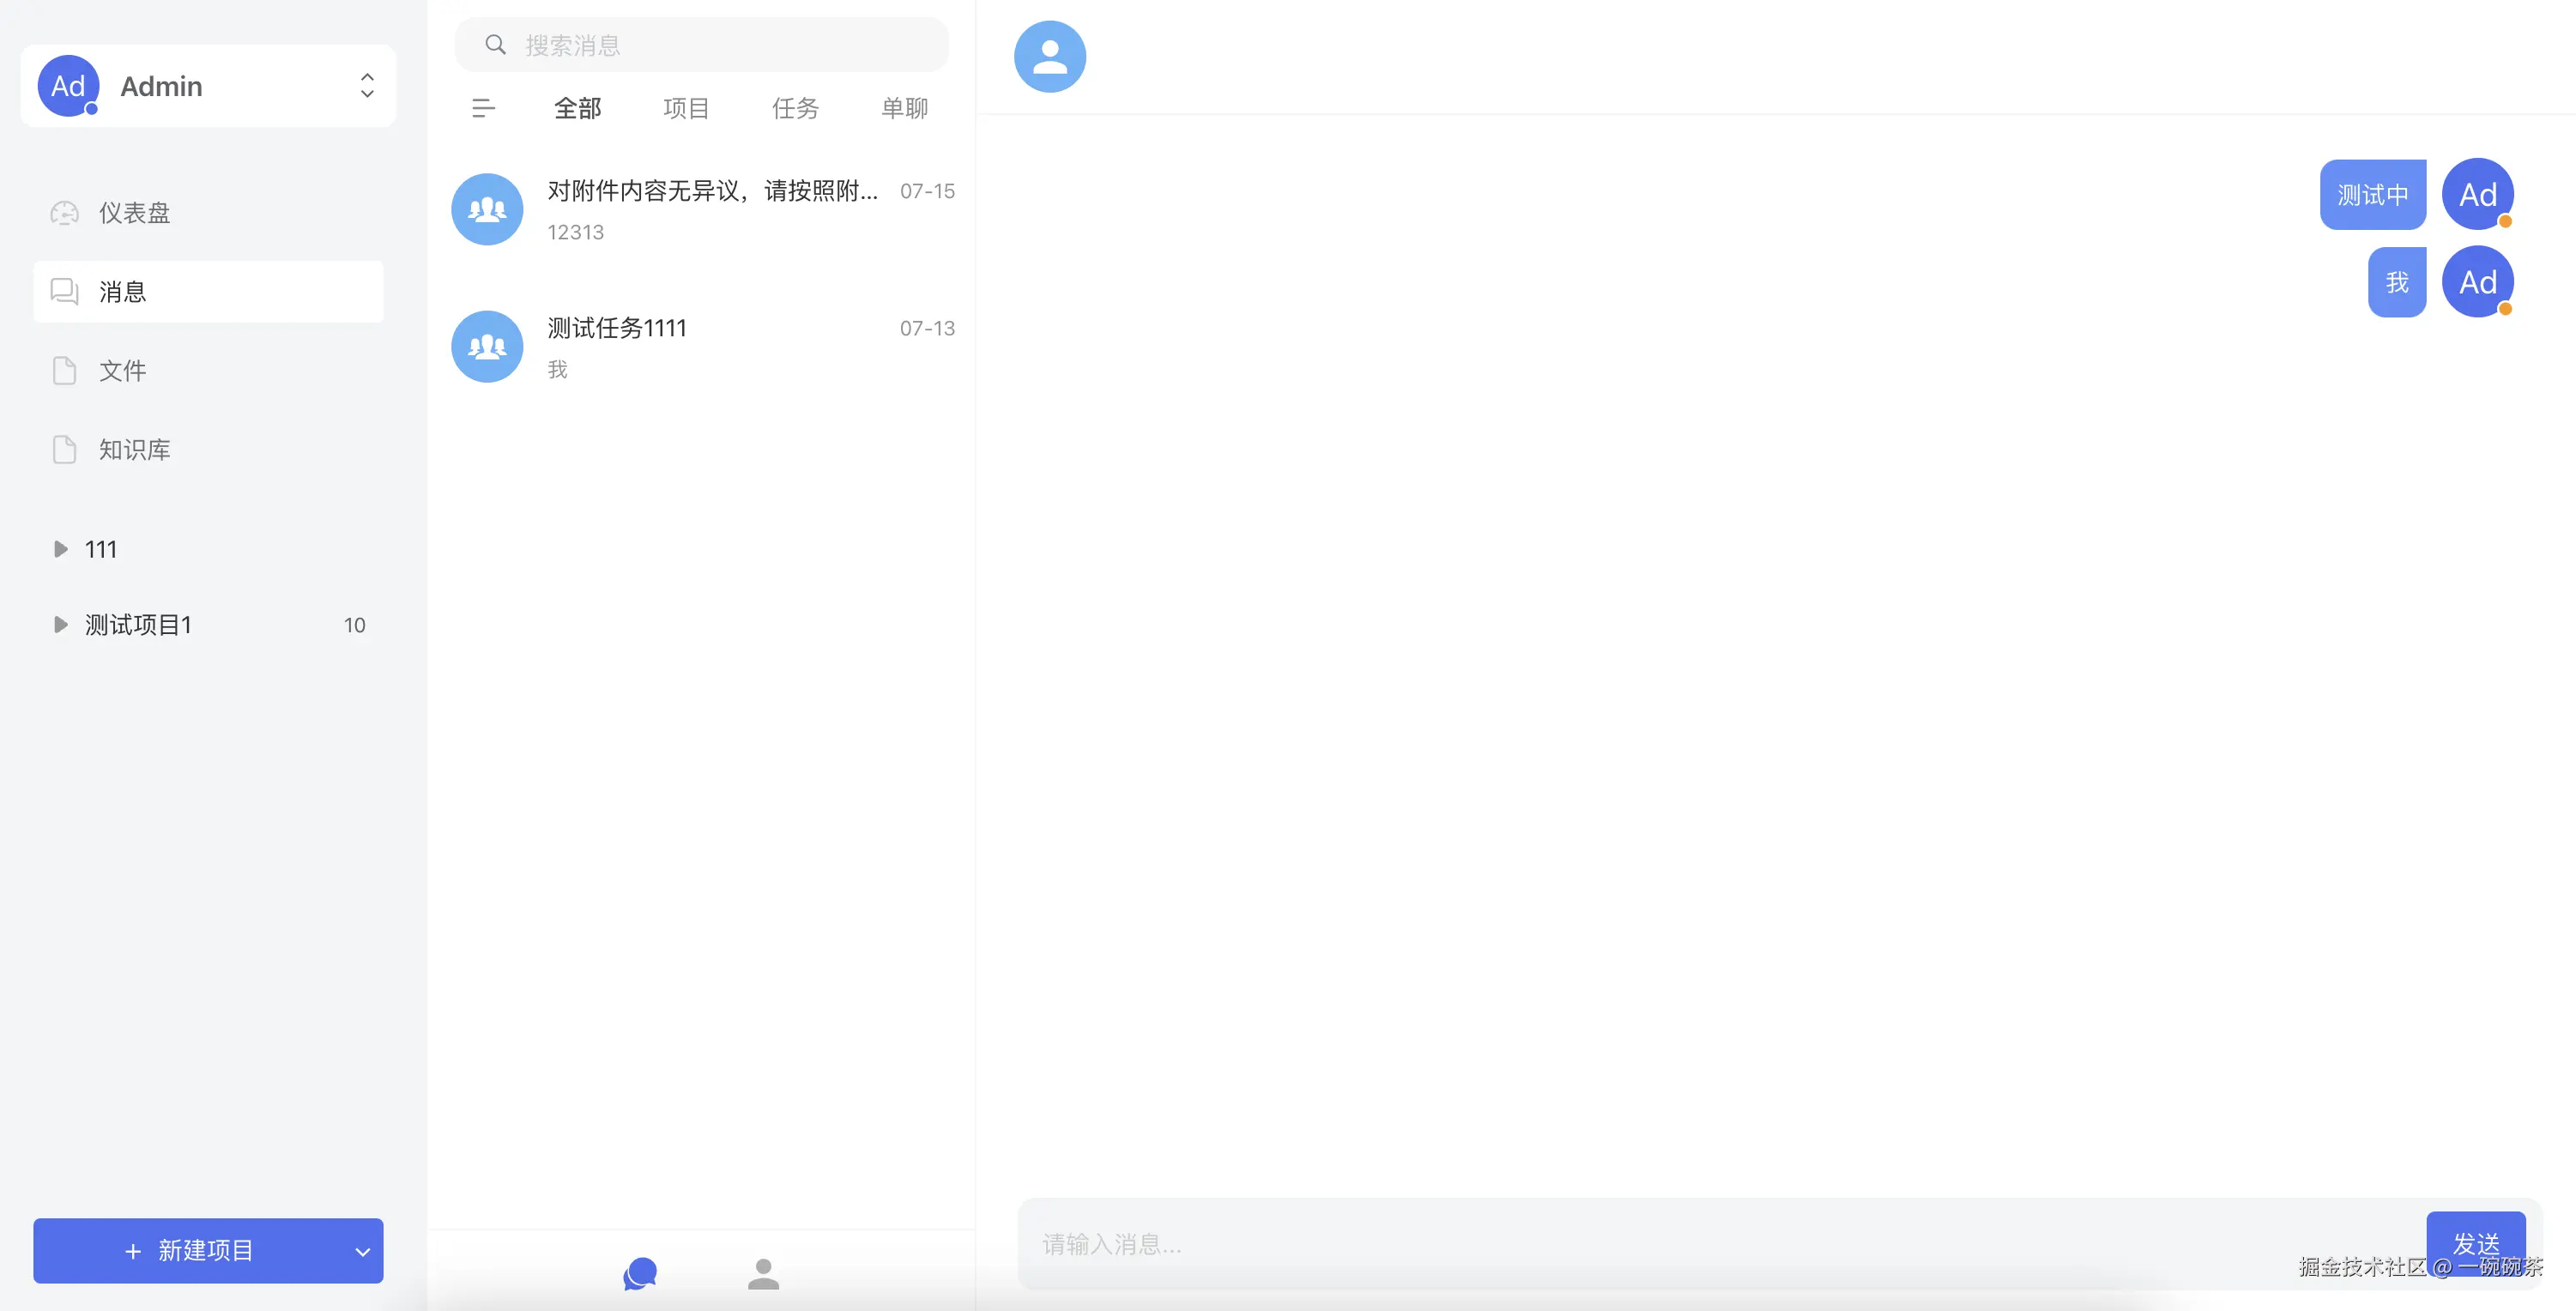Click the chat header user avatar

click(1049, 57)
